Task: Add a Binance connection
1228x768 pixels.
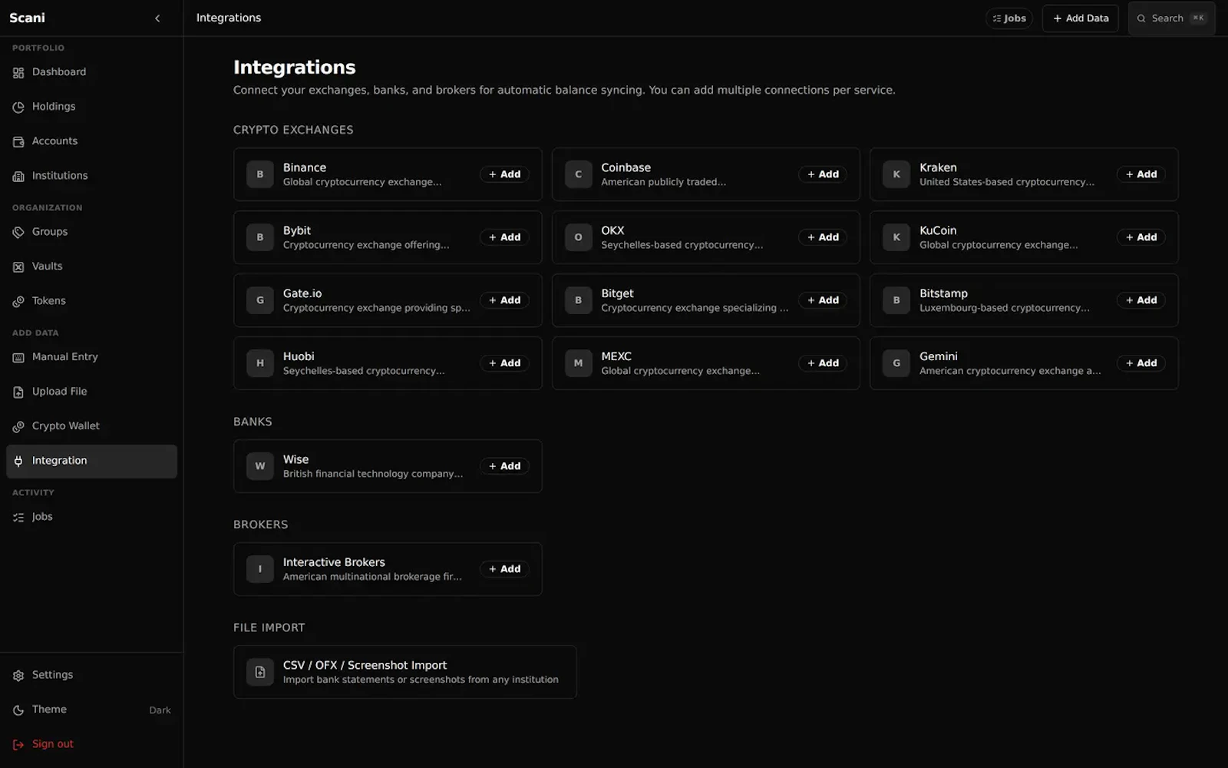Action: 505,174
